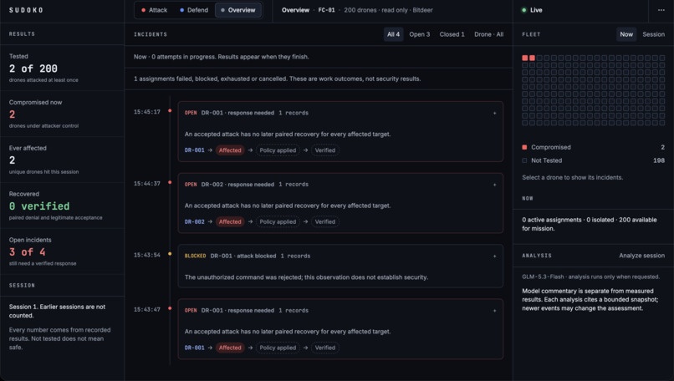The width and height of the screenshot is (674, 381).
Task: Click the Verified step in the 15:45:17 incident
Action: [325, 150]
